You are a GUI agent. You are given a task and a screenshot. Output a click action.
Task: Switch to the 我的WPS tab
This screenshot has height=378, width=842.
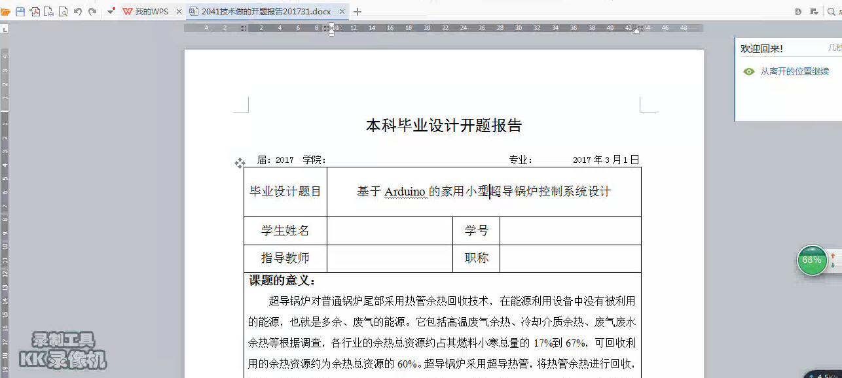(145, 12)
